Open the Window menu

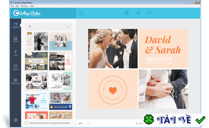click(24, 6)
